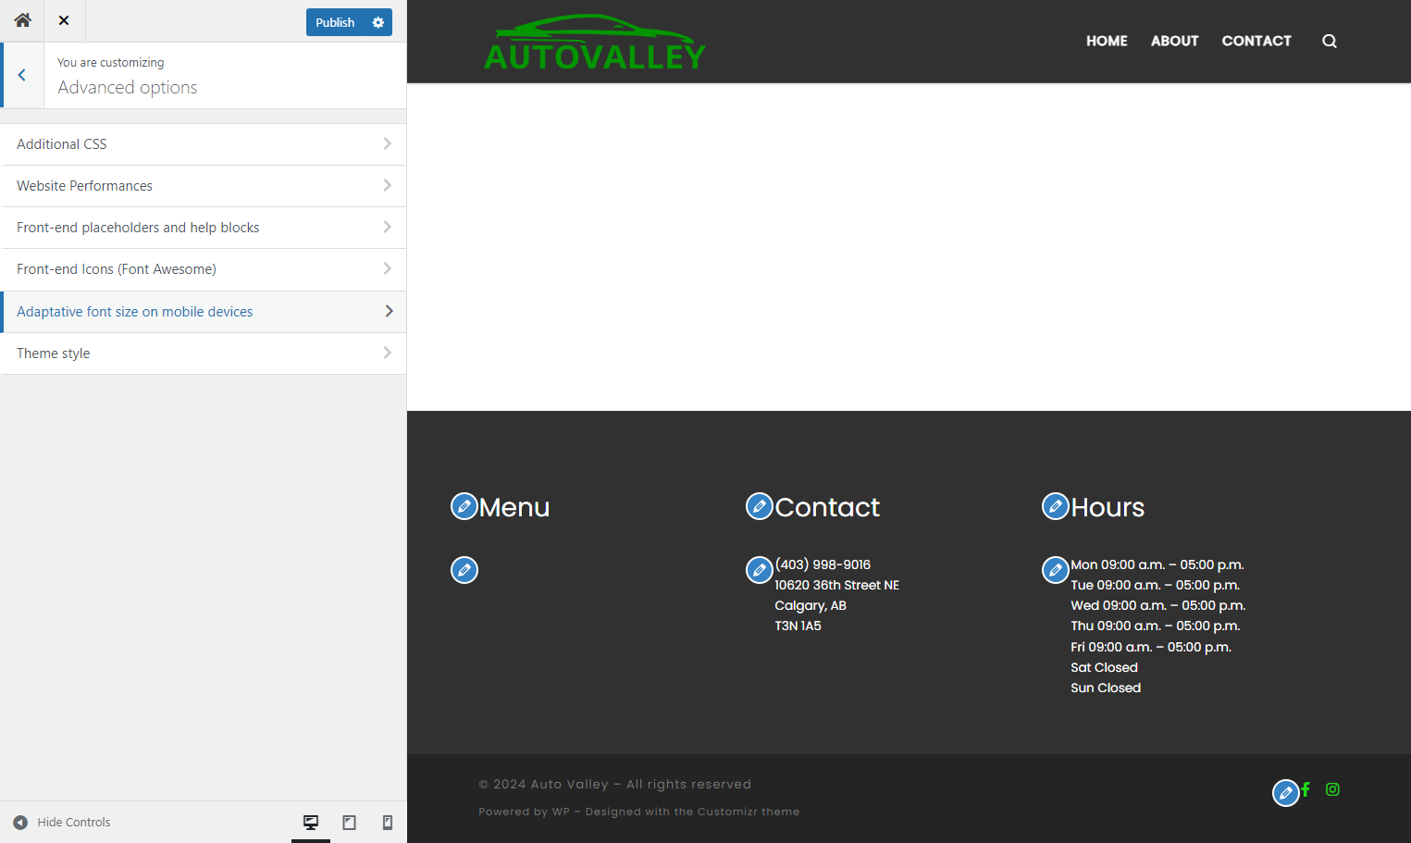Open the Facebook footer icon
The width and height of the screenshot is (1411, 843).
(1306, 789)
